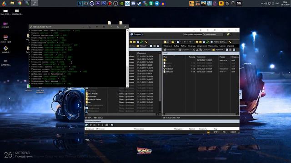Image resolution: width=291 pixels, height=163 pixels.
Task: Click the delete X icon in remote toolbar
Action: point(194,50)
